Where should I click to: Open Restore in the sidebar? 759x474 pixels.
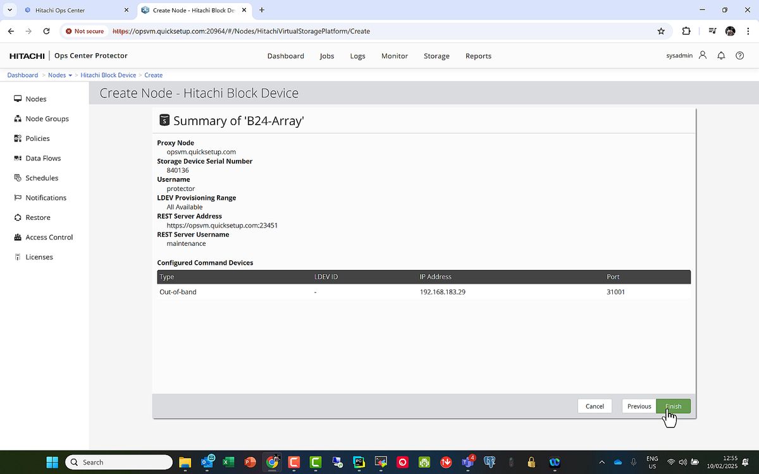coord(32,217)
